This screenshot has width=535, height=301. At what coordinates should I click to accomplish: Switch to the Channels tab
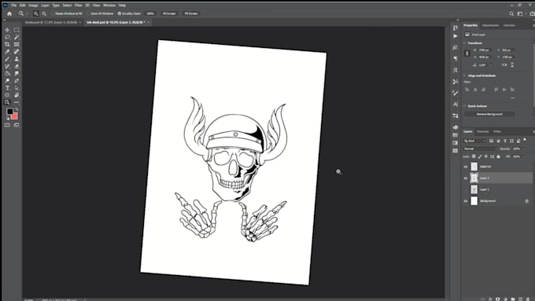tap(482, 131)
